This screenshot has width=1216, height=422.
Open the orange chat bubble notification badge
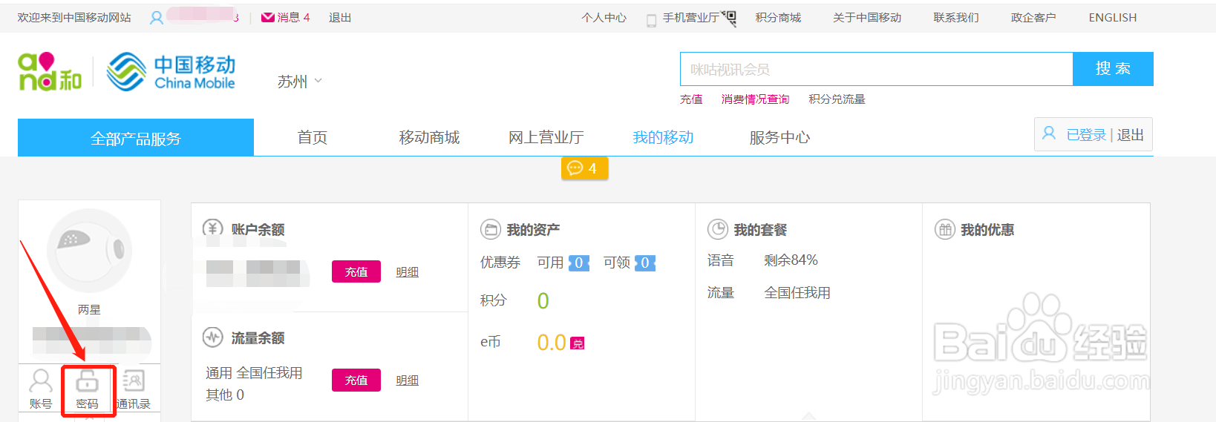pyautogui.click(x=584, y=168)
